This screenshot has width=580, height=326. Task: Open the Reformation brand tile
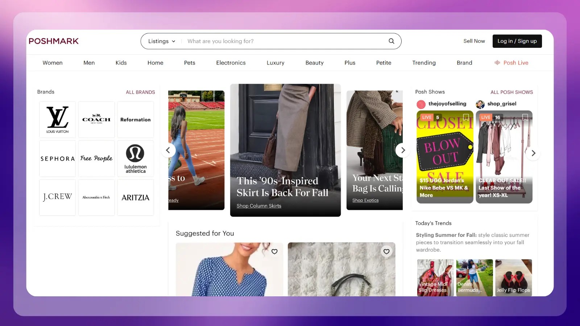136,120
